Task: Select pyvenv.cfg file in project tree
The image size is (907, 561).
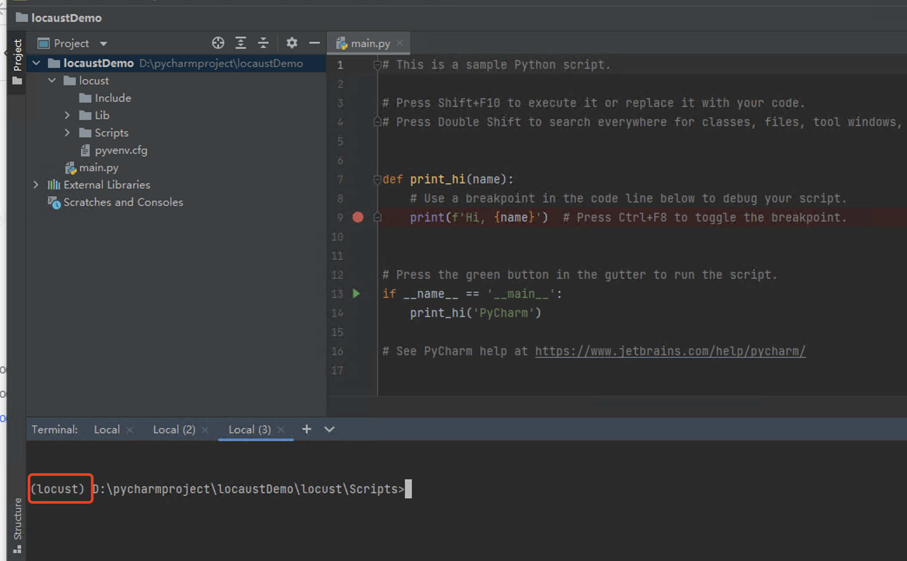Action: (121, 150)
